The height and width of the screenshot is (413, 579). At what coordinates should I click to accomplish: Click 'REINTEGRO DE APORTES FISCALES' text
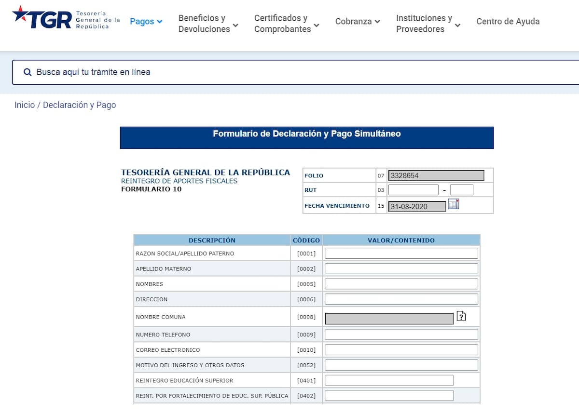[179, 181]
